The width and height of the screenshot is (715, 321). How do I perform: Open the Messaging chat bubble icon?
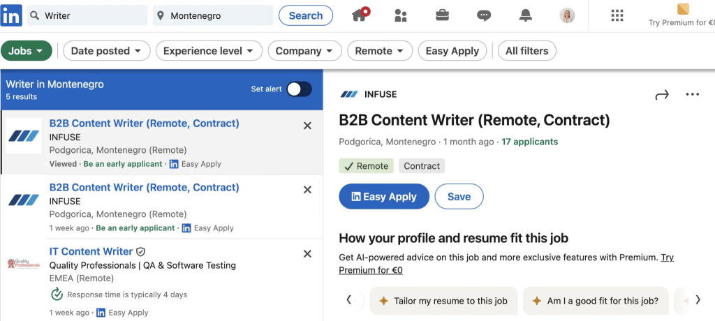tap(484, 16)
